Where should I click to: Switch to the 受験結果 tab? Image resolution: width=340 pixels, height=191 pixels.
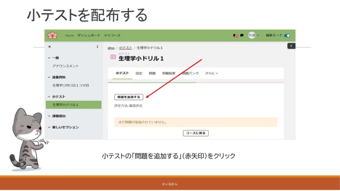click(x=169, y=73)
